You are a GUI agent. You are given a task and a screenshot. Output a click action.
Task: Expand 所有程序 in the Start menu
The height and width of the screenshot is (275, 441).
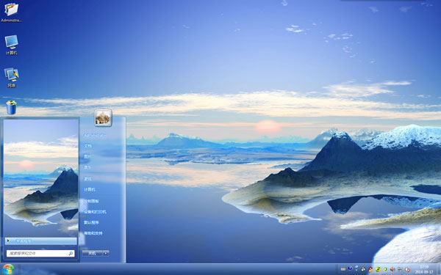[x=40, y=241]
